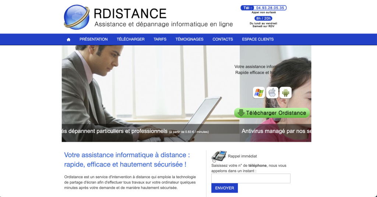Click the Ordistance globe logo
This screenshot has height=197, width=377.
tap(77, 17)
